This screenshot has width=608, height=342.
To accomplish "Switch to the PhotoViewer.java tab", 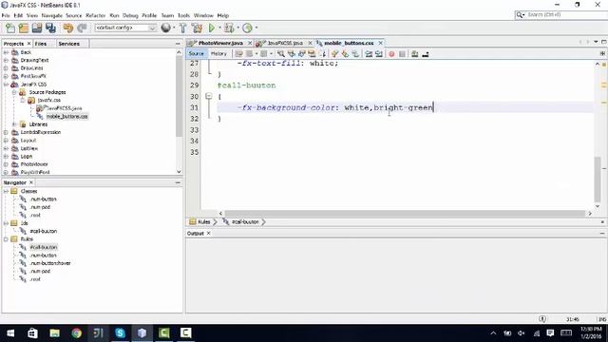I will [220, 43].
